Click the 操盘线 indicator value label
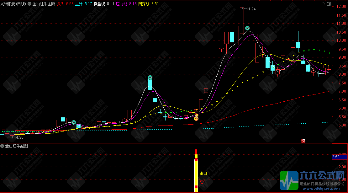The image size is (348, 193). click(x=104, y=4)
